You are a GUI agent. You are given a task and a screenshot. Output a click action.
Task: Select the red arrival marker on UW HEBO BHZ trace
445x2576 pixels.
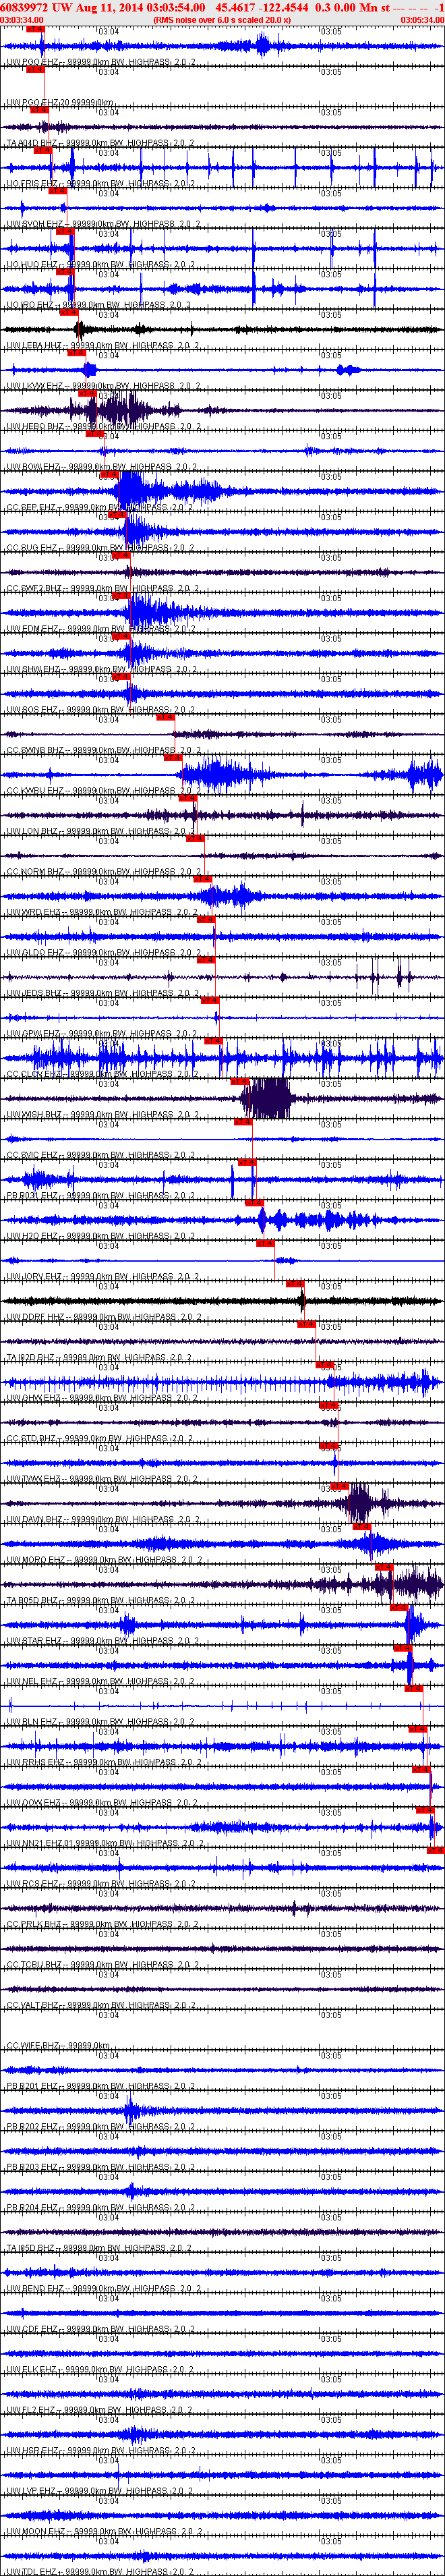(x=87, y=393)
